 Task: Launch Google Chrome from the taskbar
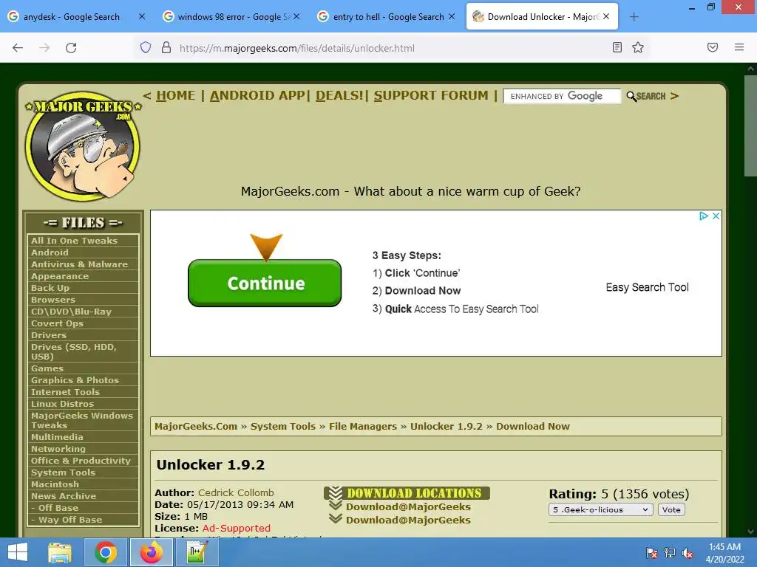[x=105, y=552]
